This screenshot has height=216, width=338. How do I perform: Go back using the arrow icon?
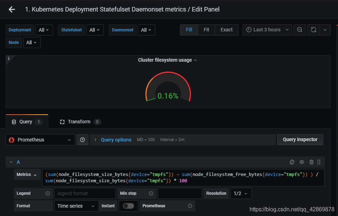pos(11,9)
